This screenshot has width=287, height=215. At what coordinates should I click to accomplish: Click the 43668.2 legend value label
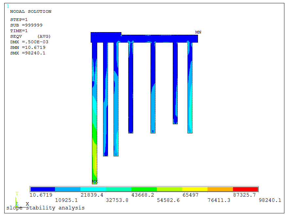coord(143,195)
